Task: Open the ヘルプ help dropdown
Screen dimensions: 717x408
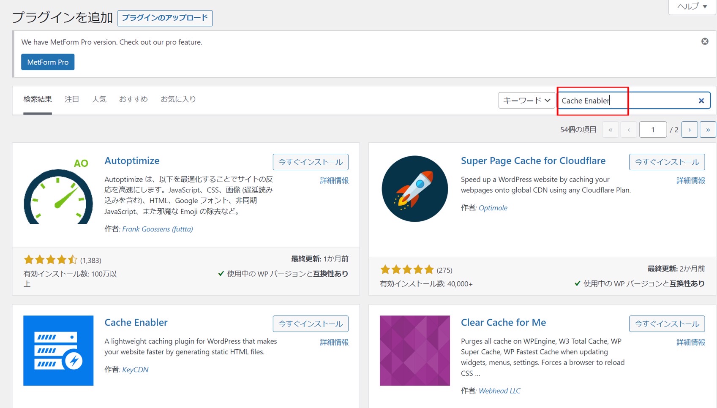Action: pos(692,6)
